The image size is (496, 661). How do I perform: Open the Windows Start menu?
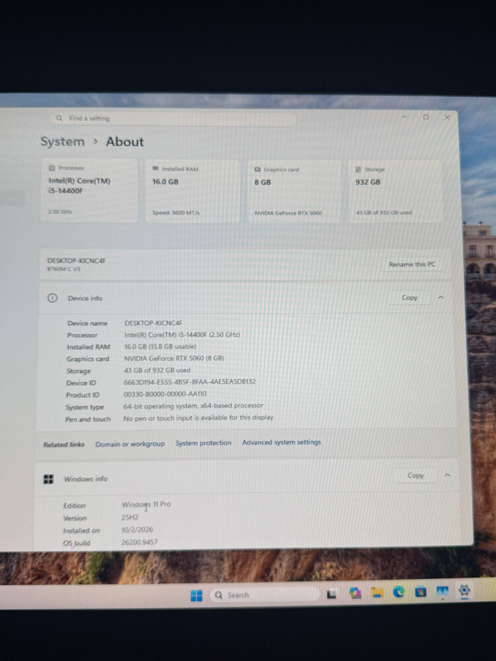[x=196, y=596]
